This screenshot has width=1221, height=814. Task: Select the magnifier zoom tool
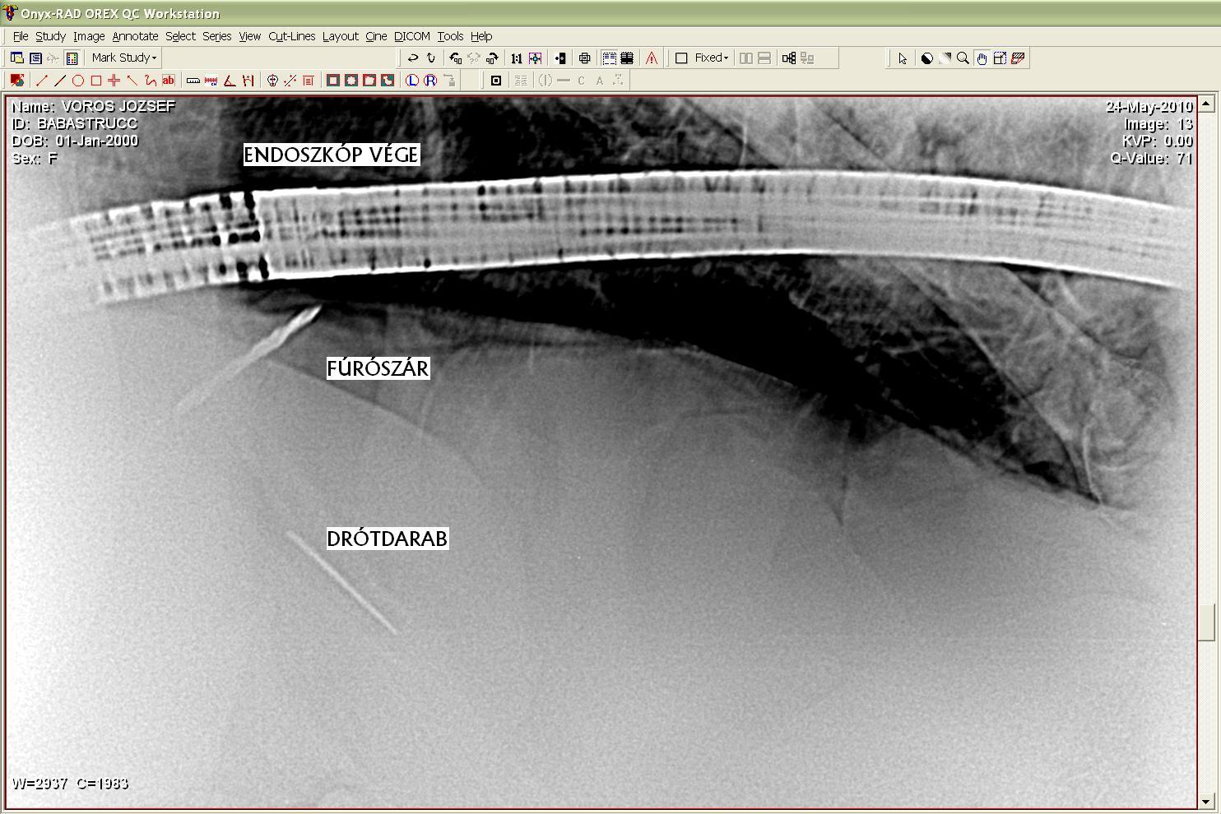[963, 58]
